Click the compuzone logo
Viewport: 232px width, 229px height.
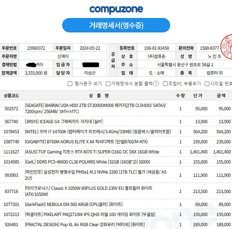[x=116, y=9]
